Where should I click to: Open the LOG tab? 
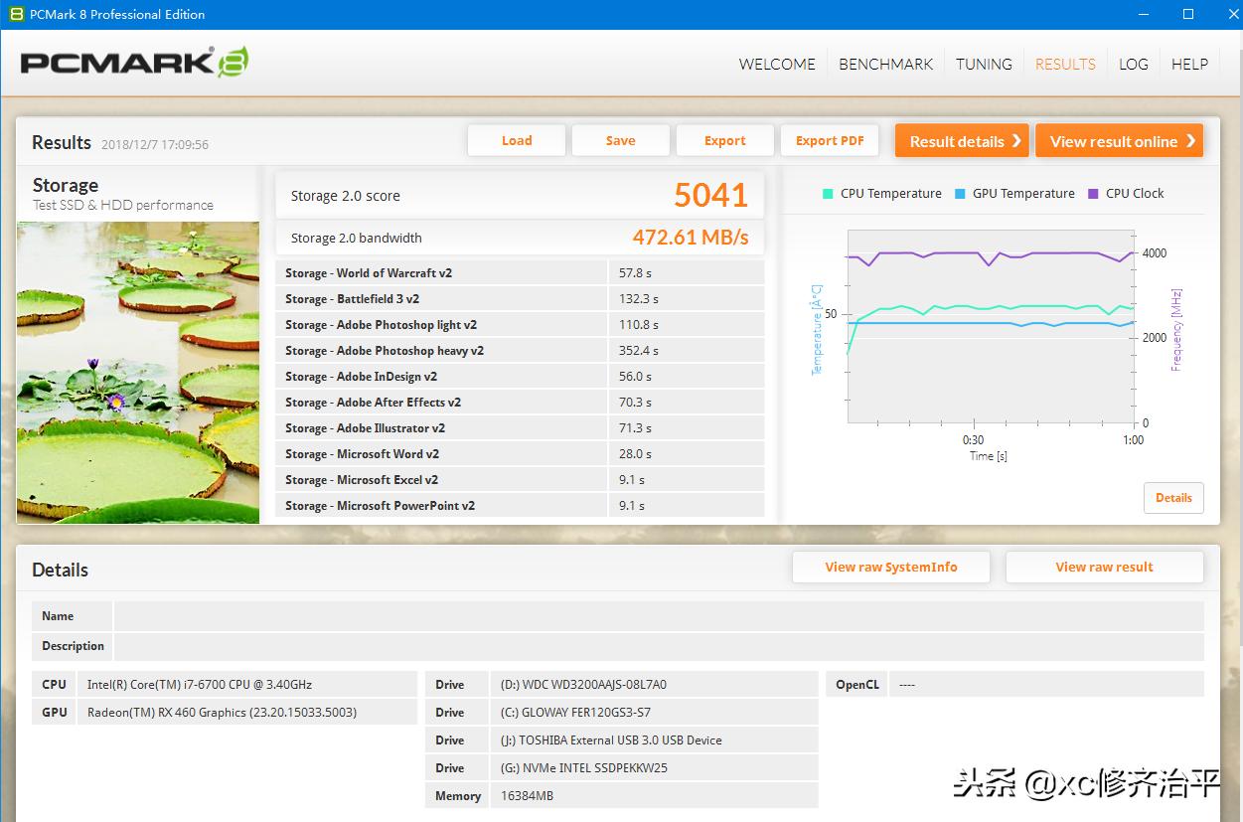point(1133,64)
